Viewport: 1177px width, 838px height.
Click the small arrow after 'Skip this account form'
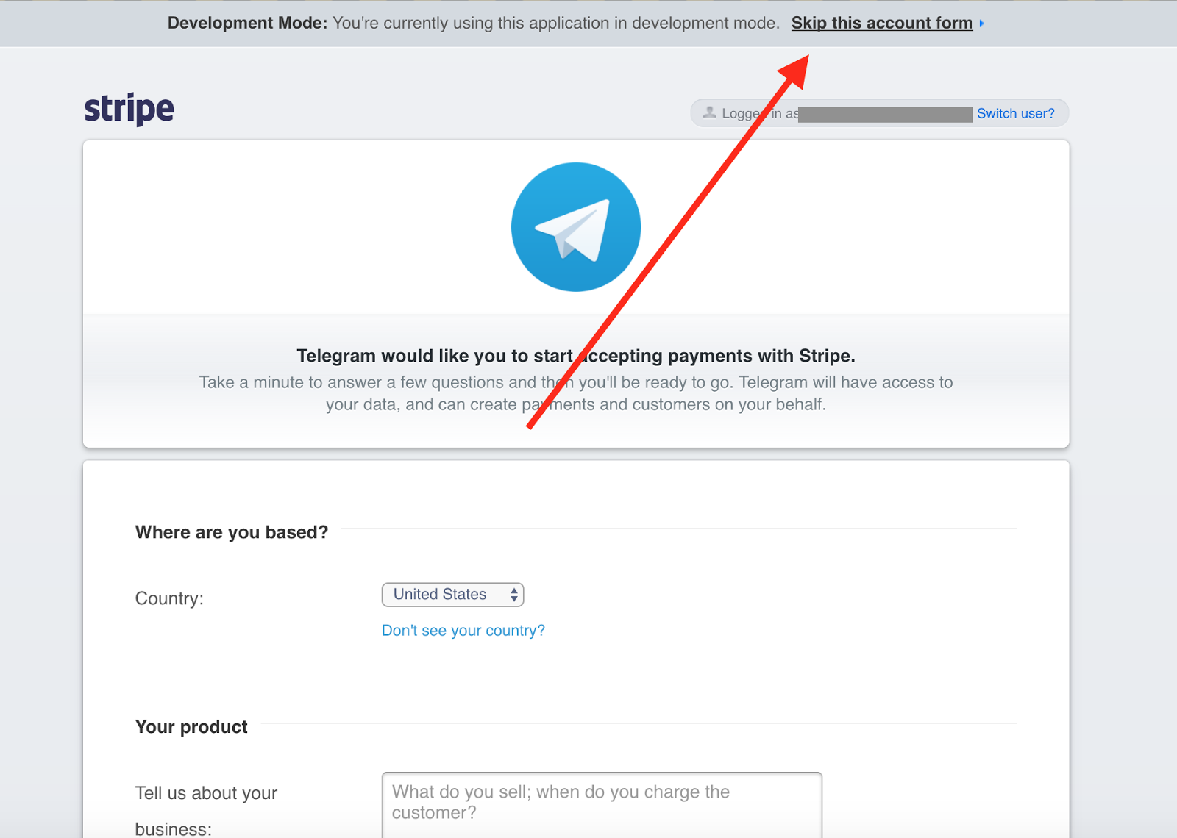coord(981,24)
